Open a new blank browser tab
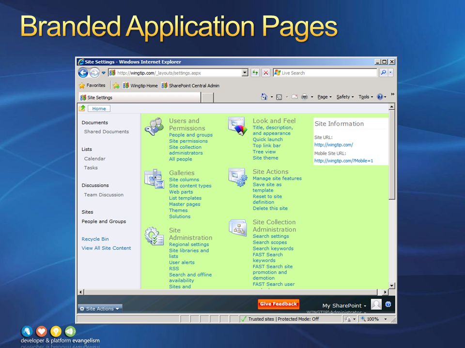 click(207, 97)
